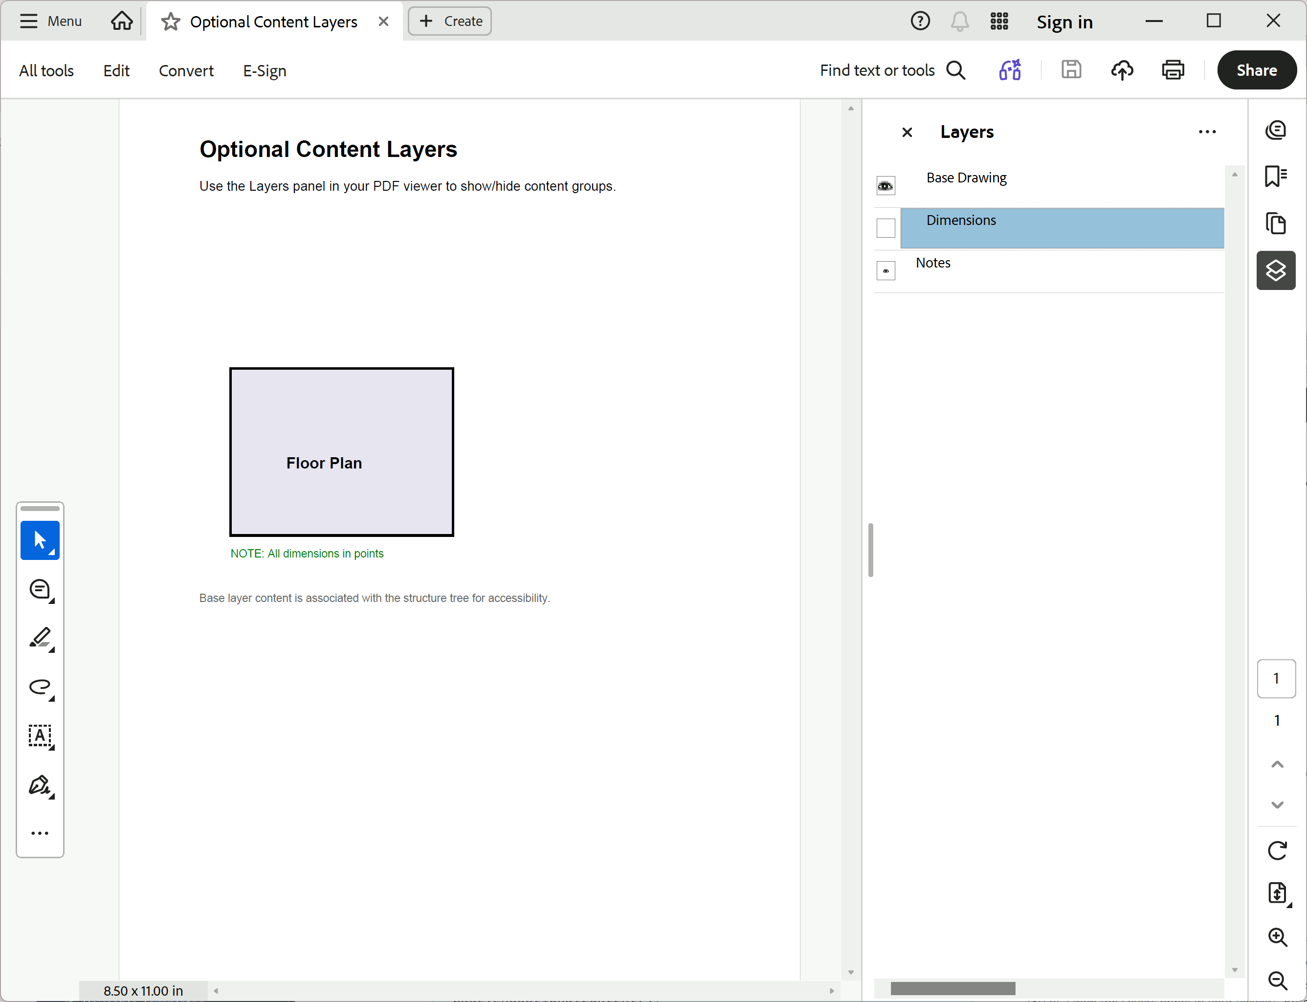1307x1002 pixels.
Task: Enable visibility of the Dimensions layer
Action: click(886, 228)
